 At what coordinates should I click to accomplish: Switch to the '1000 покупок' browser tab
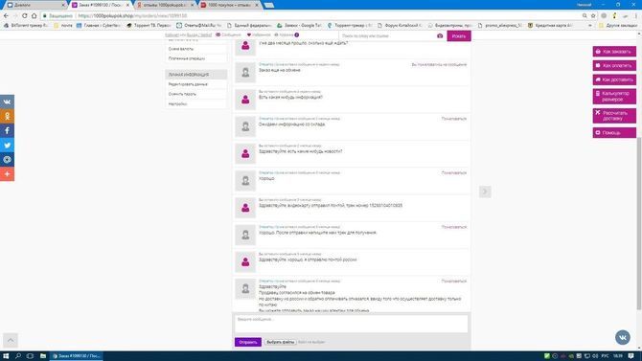(229, 5)
